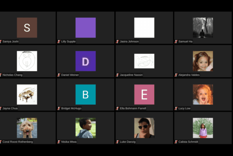The width and height of the screenshot is (233, 156).
Task: Select the muted mic icon for Samuel Ha
Action: pyautogui.click(x=176, y=41)
